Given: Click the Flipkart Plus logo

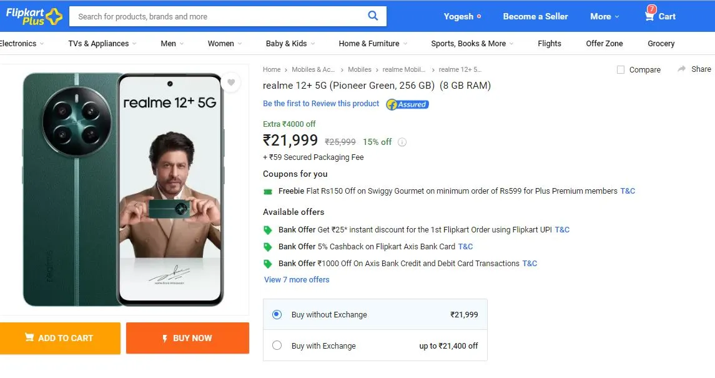Looking at the screenshot, I should click(34, 16).
